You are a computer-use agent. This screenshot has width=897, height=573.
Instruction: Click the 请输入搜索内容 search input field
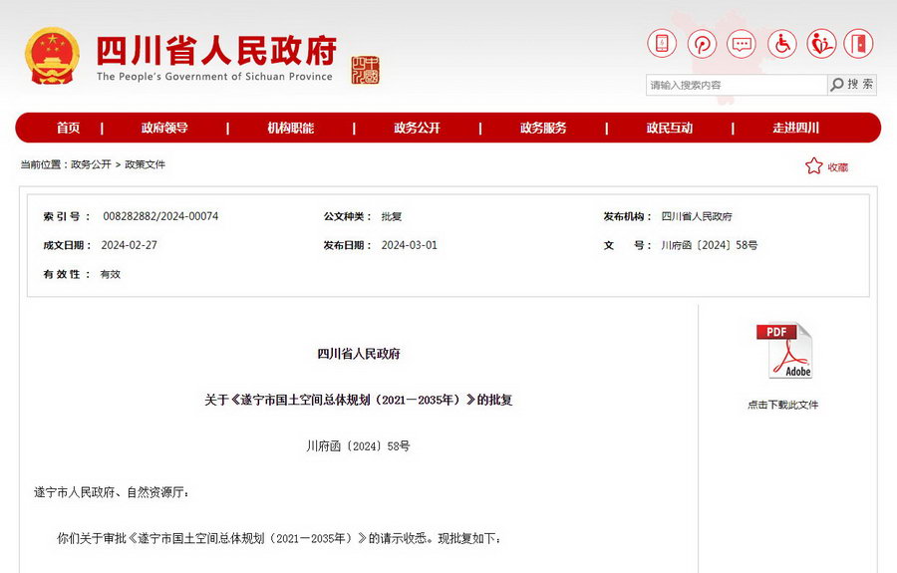736,85
